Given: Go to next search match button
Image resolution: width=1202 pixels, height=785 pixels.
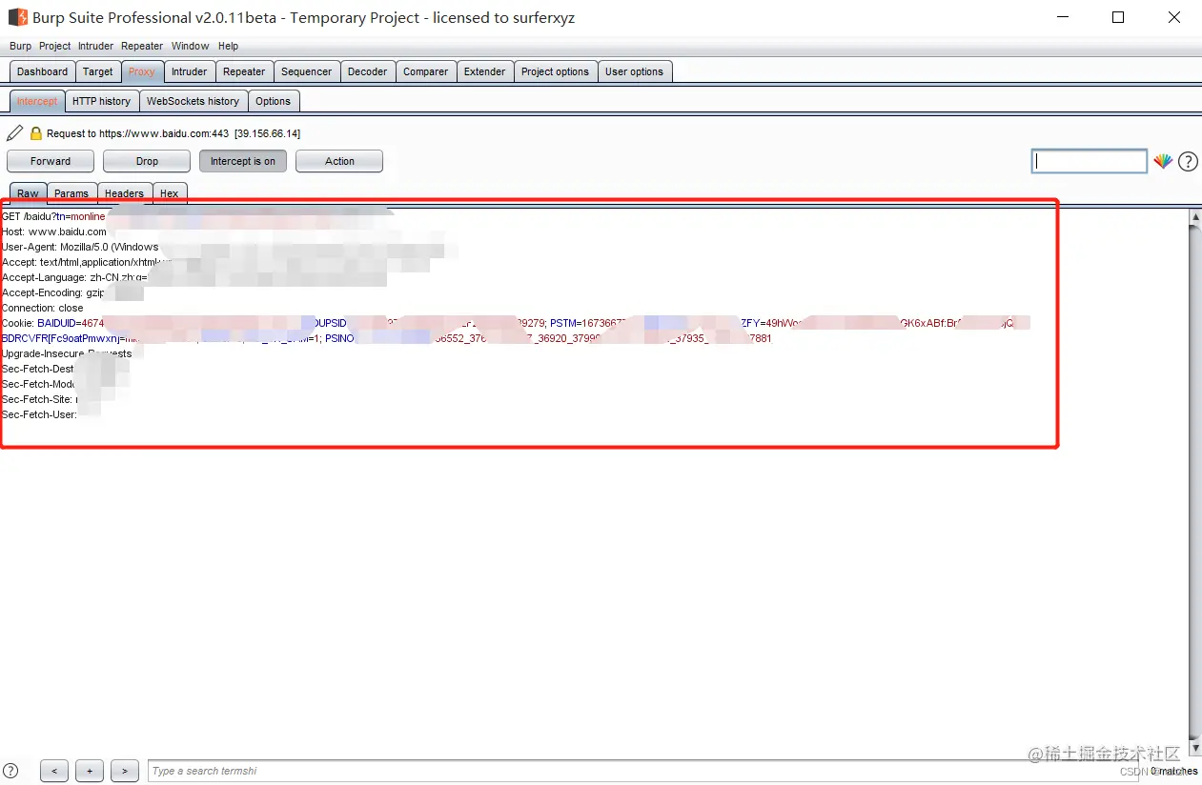Looking at the screenshot, I should [x=125, y=771].
